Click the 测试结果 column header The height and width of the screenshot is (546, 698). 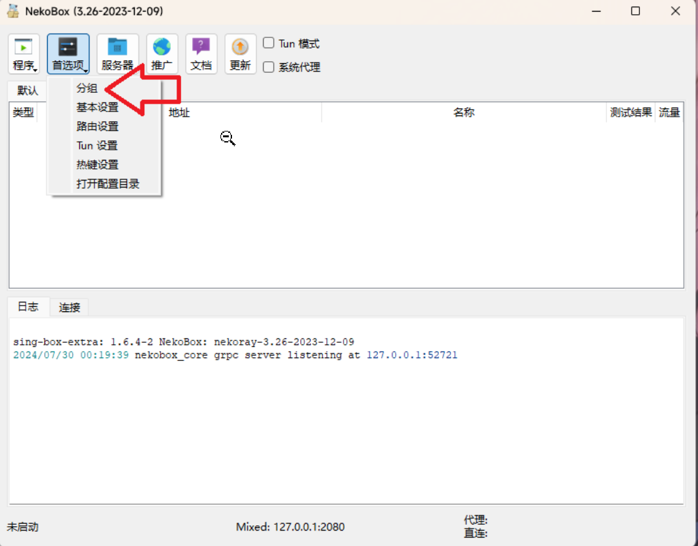coord(631,112)
